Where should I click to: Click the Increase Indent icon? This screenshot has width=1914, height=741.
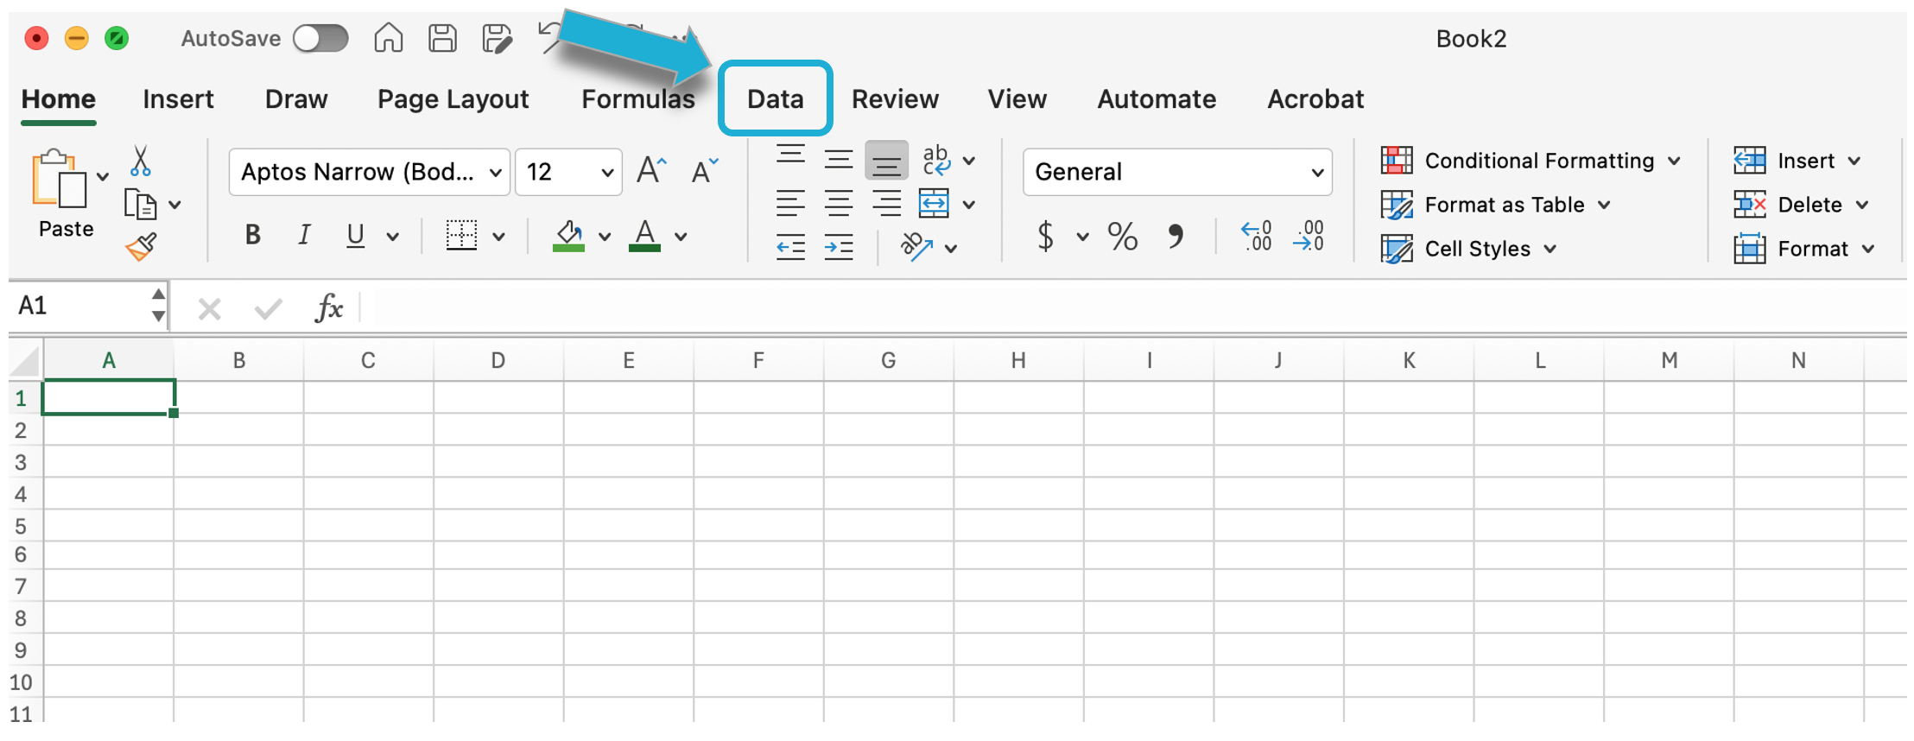pyautogui.click(x=838, y=249)
